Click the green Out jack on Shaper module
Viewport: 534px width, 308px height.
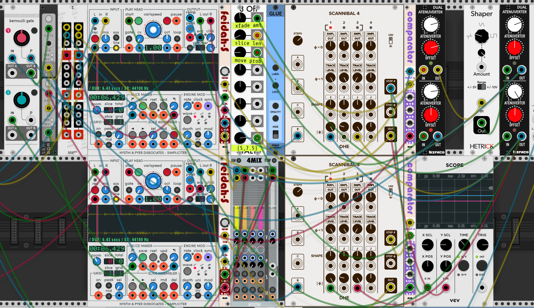click(x=481, y=124)
